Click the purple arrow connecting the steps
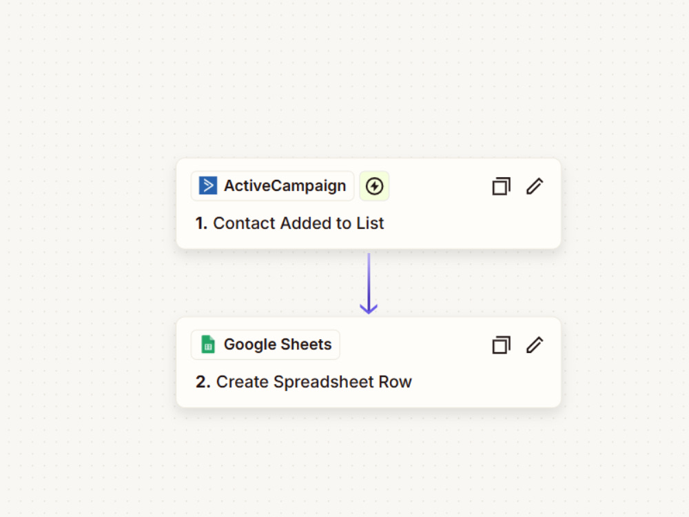The image size is (689, 517). click(369, 283)
